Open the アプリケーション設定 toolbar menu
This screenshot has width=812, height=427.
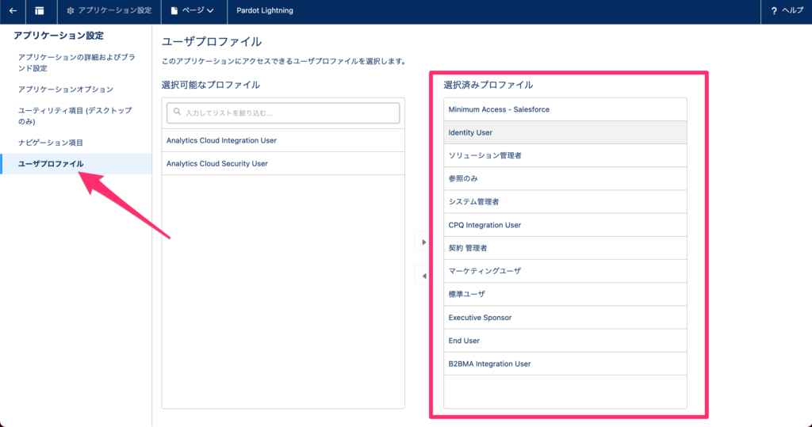pos(109,10)
